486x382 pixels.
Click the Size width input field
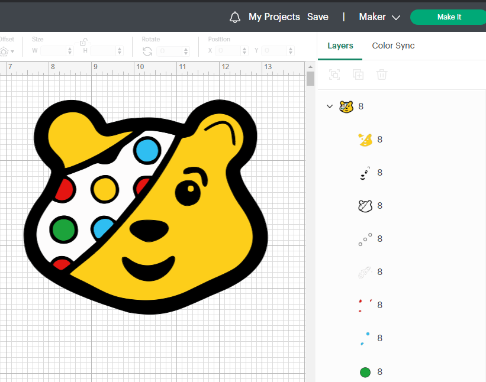[53, 50]
